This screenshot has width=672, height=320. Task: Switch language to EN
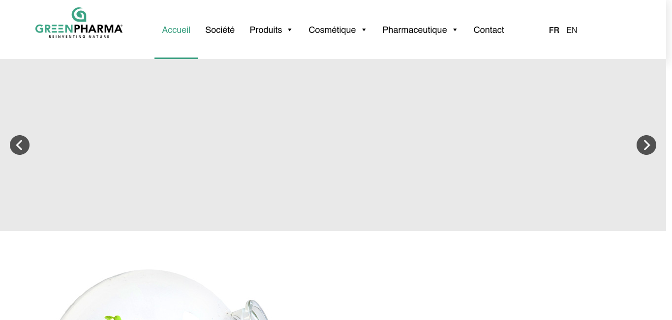(x=572, y=30)
